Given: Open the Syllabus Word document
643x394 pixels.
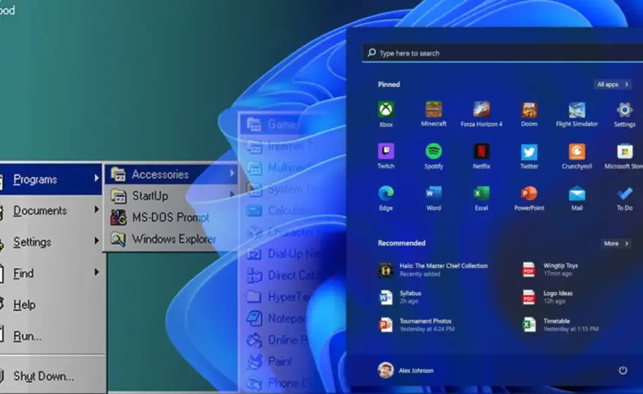Looking at the screenshot, I should click(x=400, y=297).
